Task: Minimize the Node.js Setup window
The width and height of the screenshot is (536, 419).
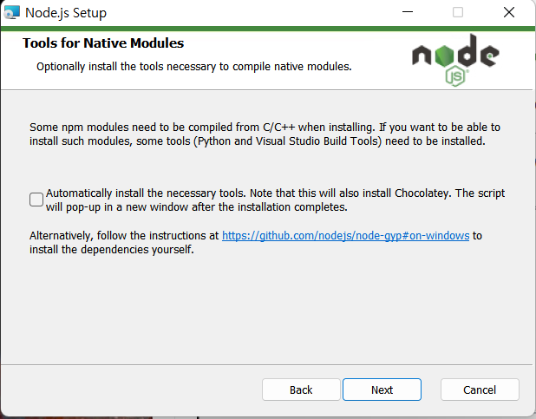Action: click(408, 12)
